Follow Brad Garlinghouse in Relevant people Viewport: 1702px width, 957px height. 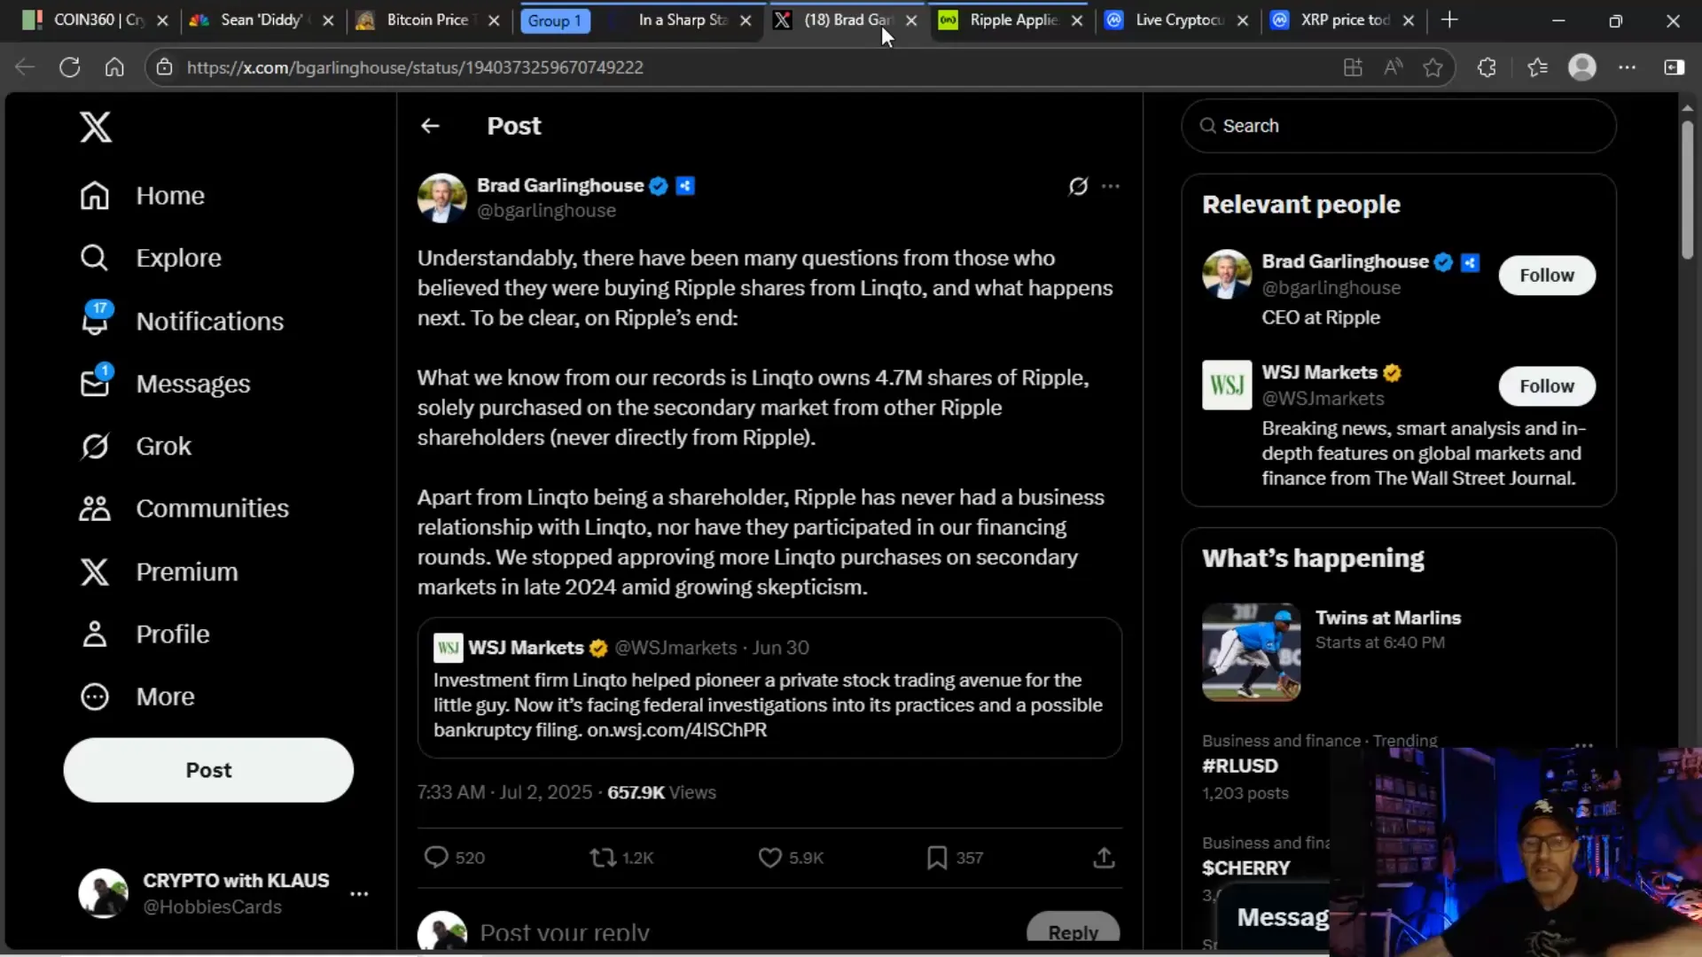click(x=1547, y=275)
